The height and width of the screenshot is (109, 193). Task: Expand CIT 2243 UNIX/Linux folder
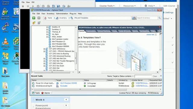(x=44, y=49)
